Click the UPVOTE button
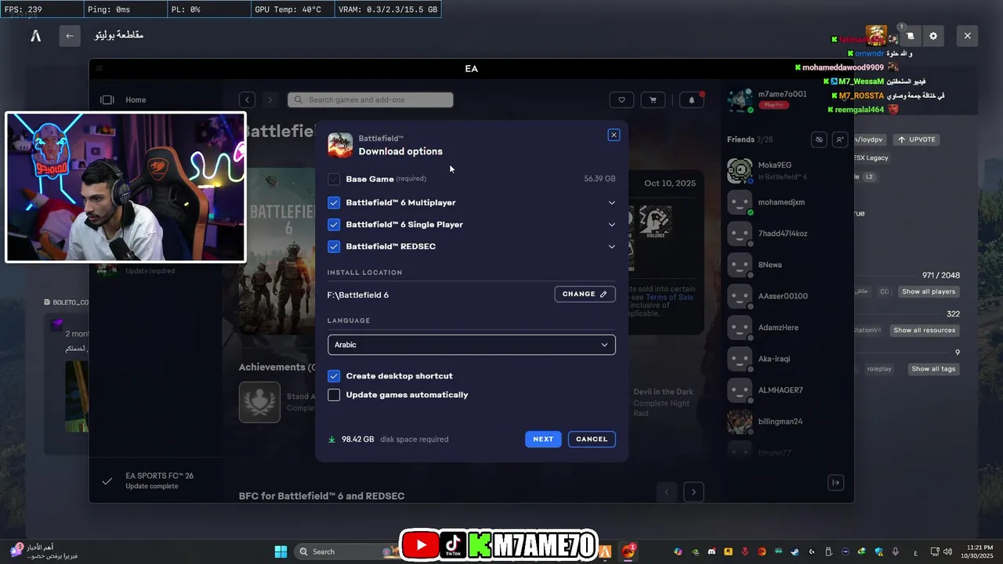 coord(916,139)
